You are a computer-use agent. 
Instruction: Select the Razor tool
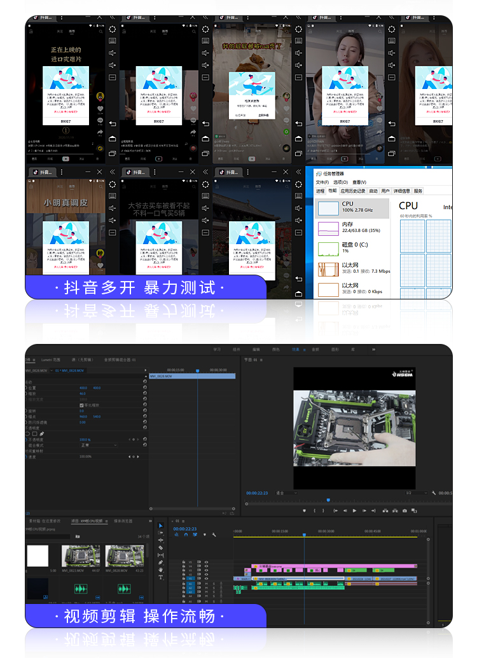point(160,547)
